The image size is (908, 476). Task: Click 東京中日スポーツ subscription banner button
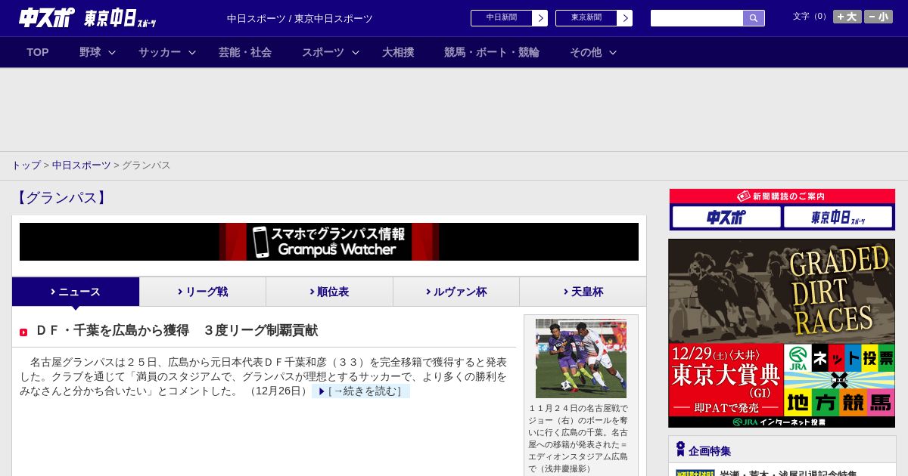[838, 218]
